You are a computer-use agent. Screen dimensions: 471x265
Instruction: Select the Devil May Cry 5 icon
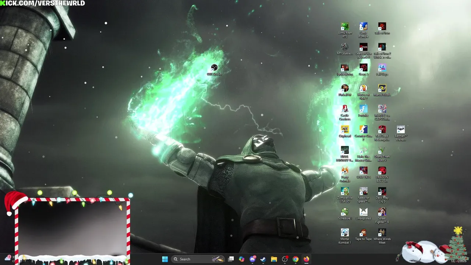pos(382,195)
